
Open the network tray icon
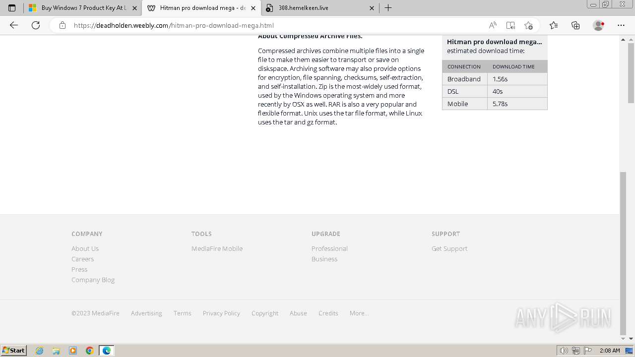576,351
